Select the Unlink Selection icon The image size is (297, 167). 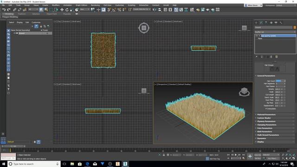[19, 10]
